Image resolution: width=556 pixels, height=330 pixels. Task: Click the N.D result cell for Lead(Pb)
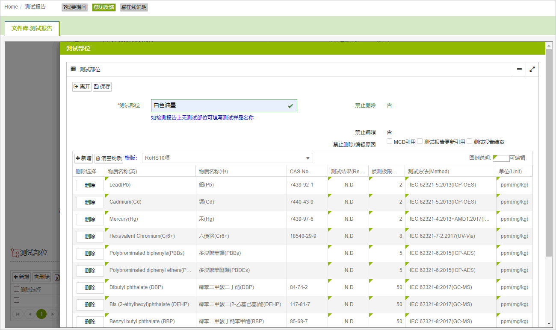tap(349, 185)
